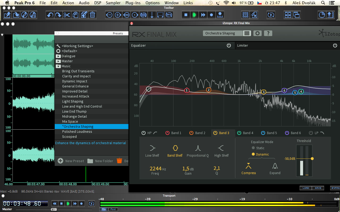The height and width of the screenshot is (212, 340).
Task: Collapse the Music preset folder
Action: pyautogui.click(x=58, y=66)
